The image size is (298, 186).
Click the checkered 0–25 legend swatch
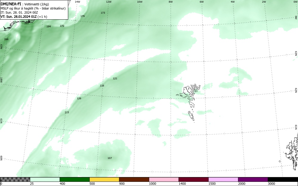coord(15,179)
